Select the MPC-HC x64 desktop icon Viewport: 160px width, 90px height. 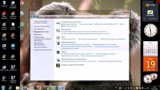point(4,68)
